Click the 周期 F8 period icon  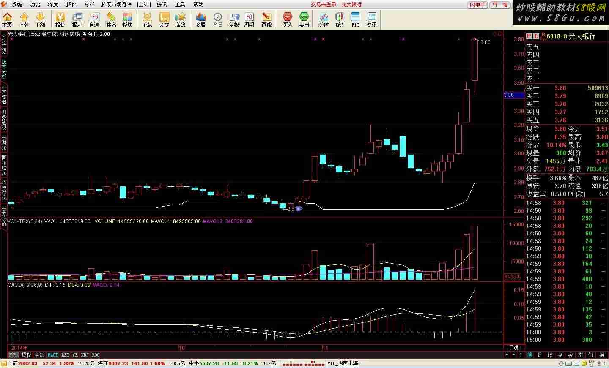pyautogui.click(x=249, y=19)
